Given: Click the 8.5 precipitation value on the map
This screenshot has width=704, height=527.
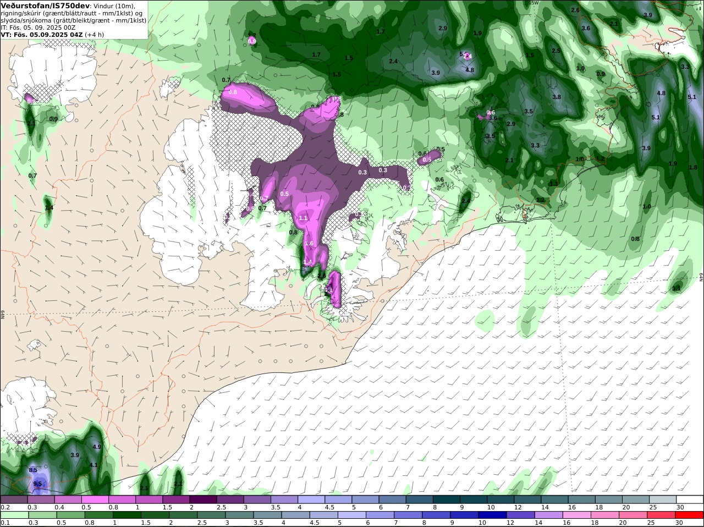Looking at the screenshot, I should point(33,470).
